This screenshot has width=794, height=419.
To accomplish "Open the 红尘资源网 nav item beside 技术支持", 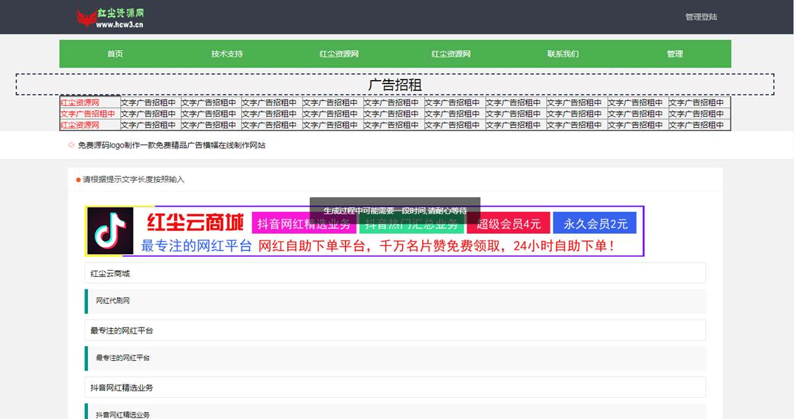I will coord(339,54).
